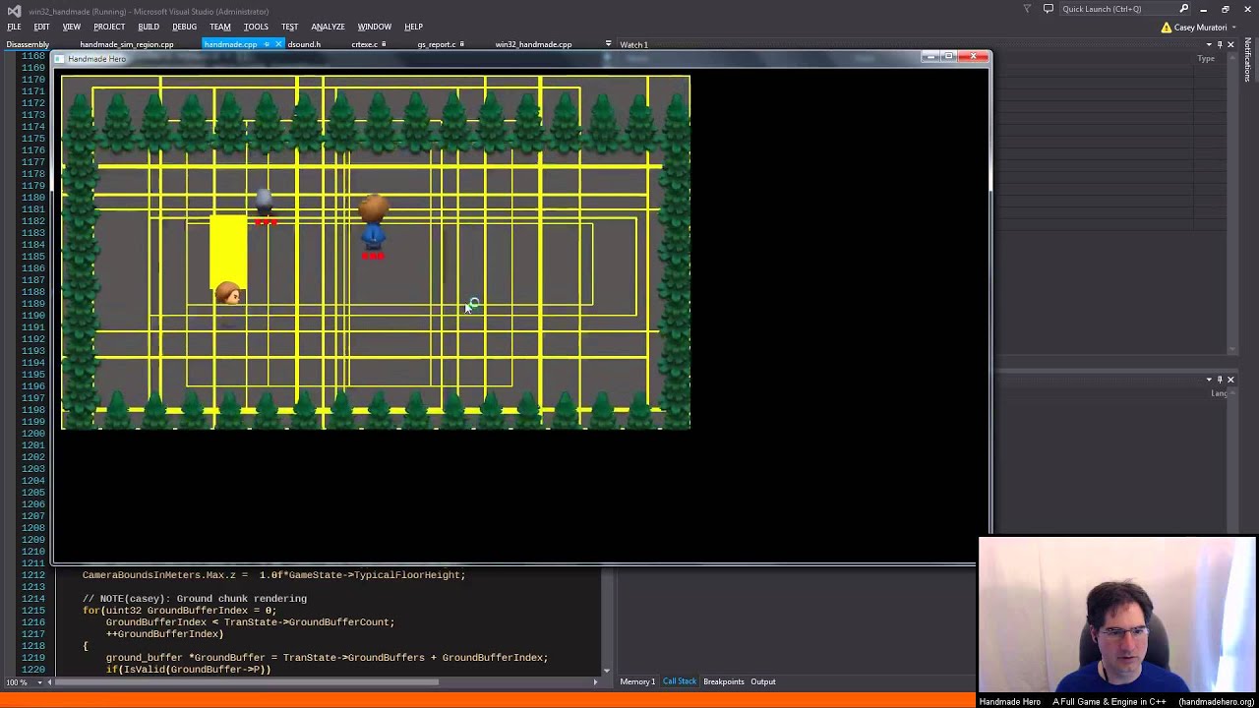Close the handmade.cpp tab
This screenshot has width=1259, height=708.
click(x=278, y=44)
